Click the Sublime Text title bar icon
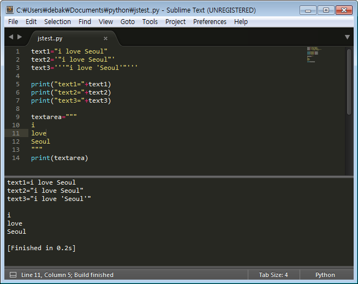 click(x=10, y=10)
